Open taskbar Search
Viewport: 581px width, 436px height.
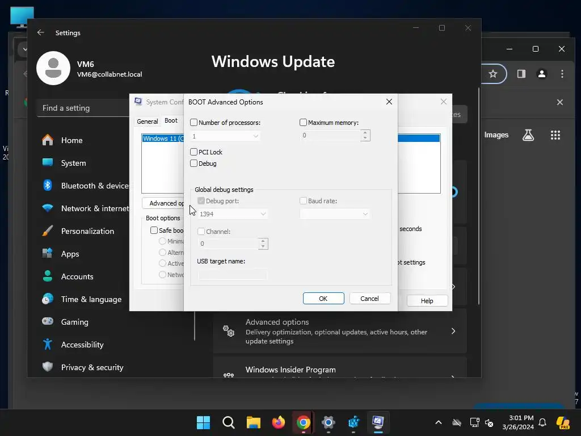click(x=229, y=422)
